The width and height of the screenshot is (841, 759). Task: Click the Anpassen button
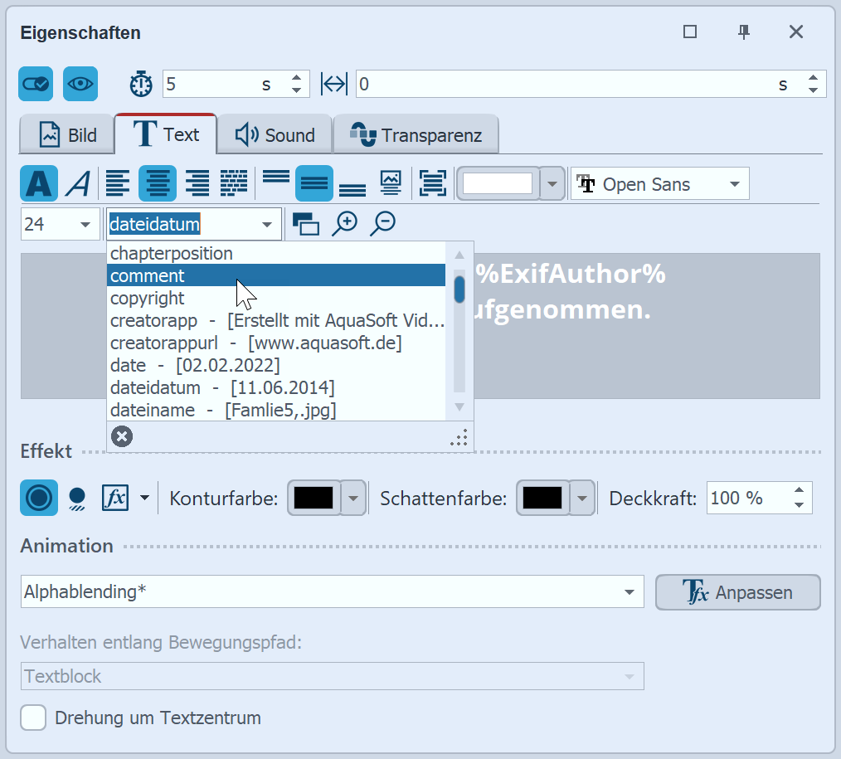[737, 592]
